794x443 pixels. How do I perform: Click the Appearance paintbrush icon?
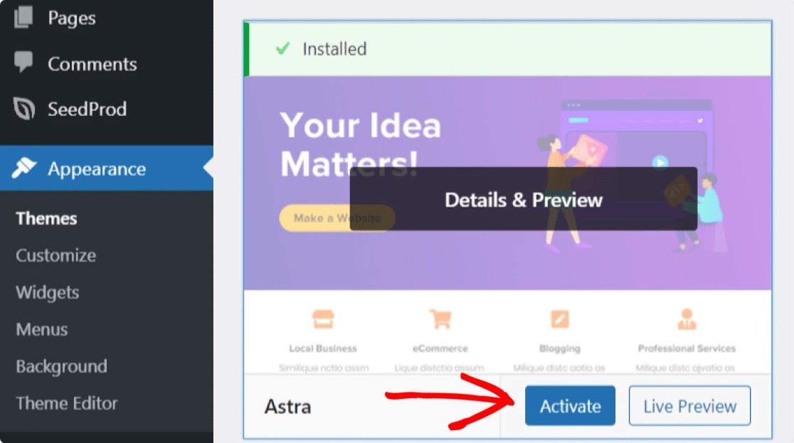pos(23,168)
